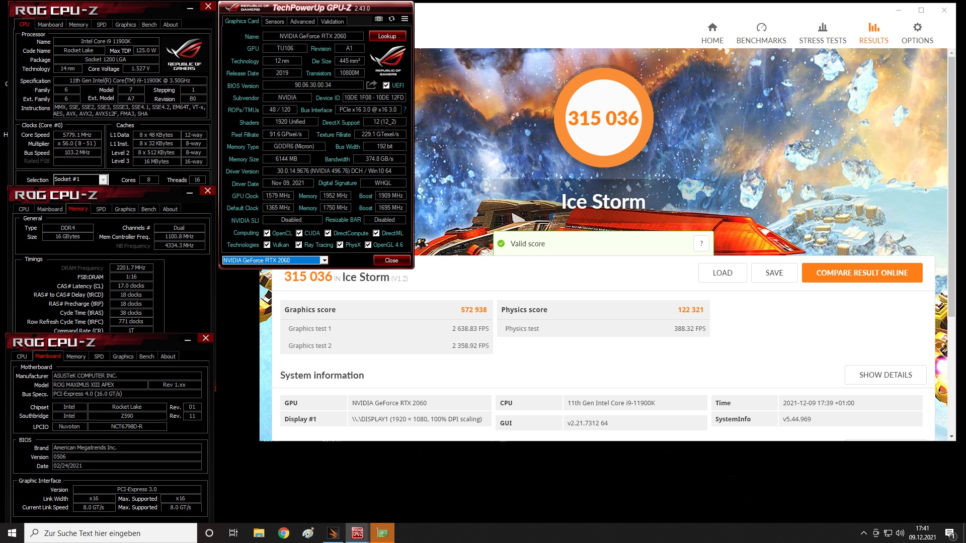Switch to the Sensors tab in GPU-Z

[x=274, y=22]
